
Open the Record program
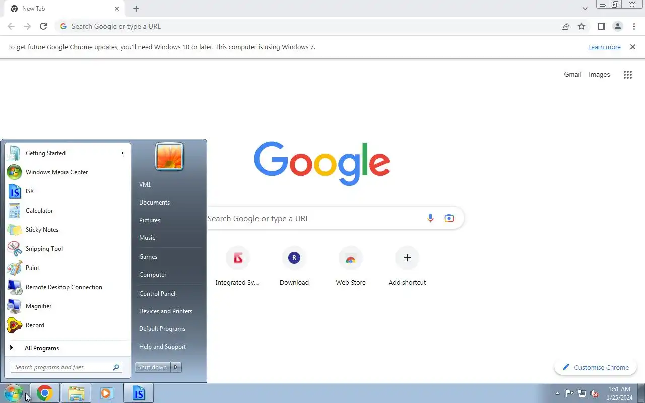pos(67,325)
